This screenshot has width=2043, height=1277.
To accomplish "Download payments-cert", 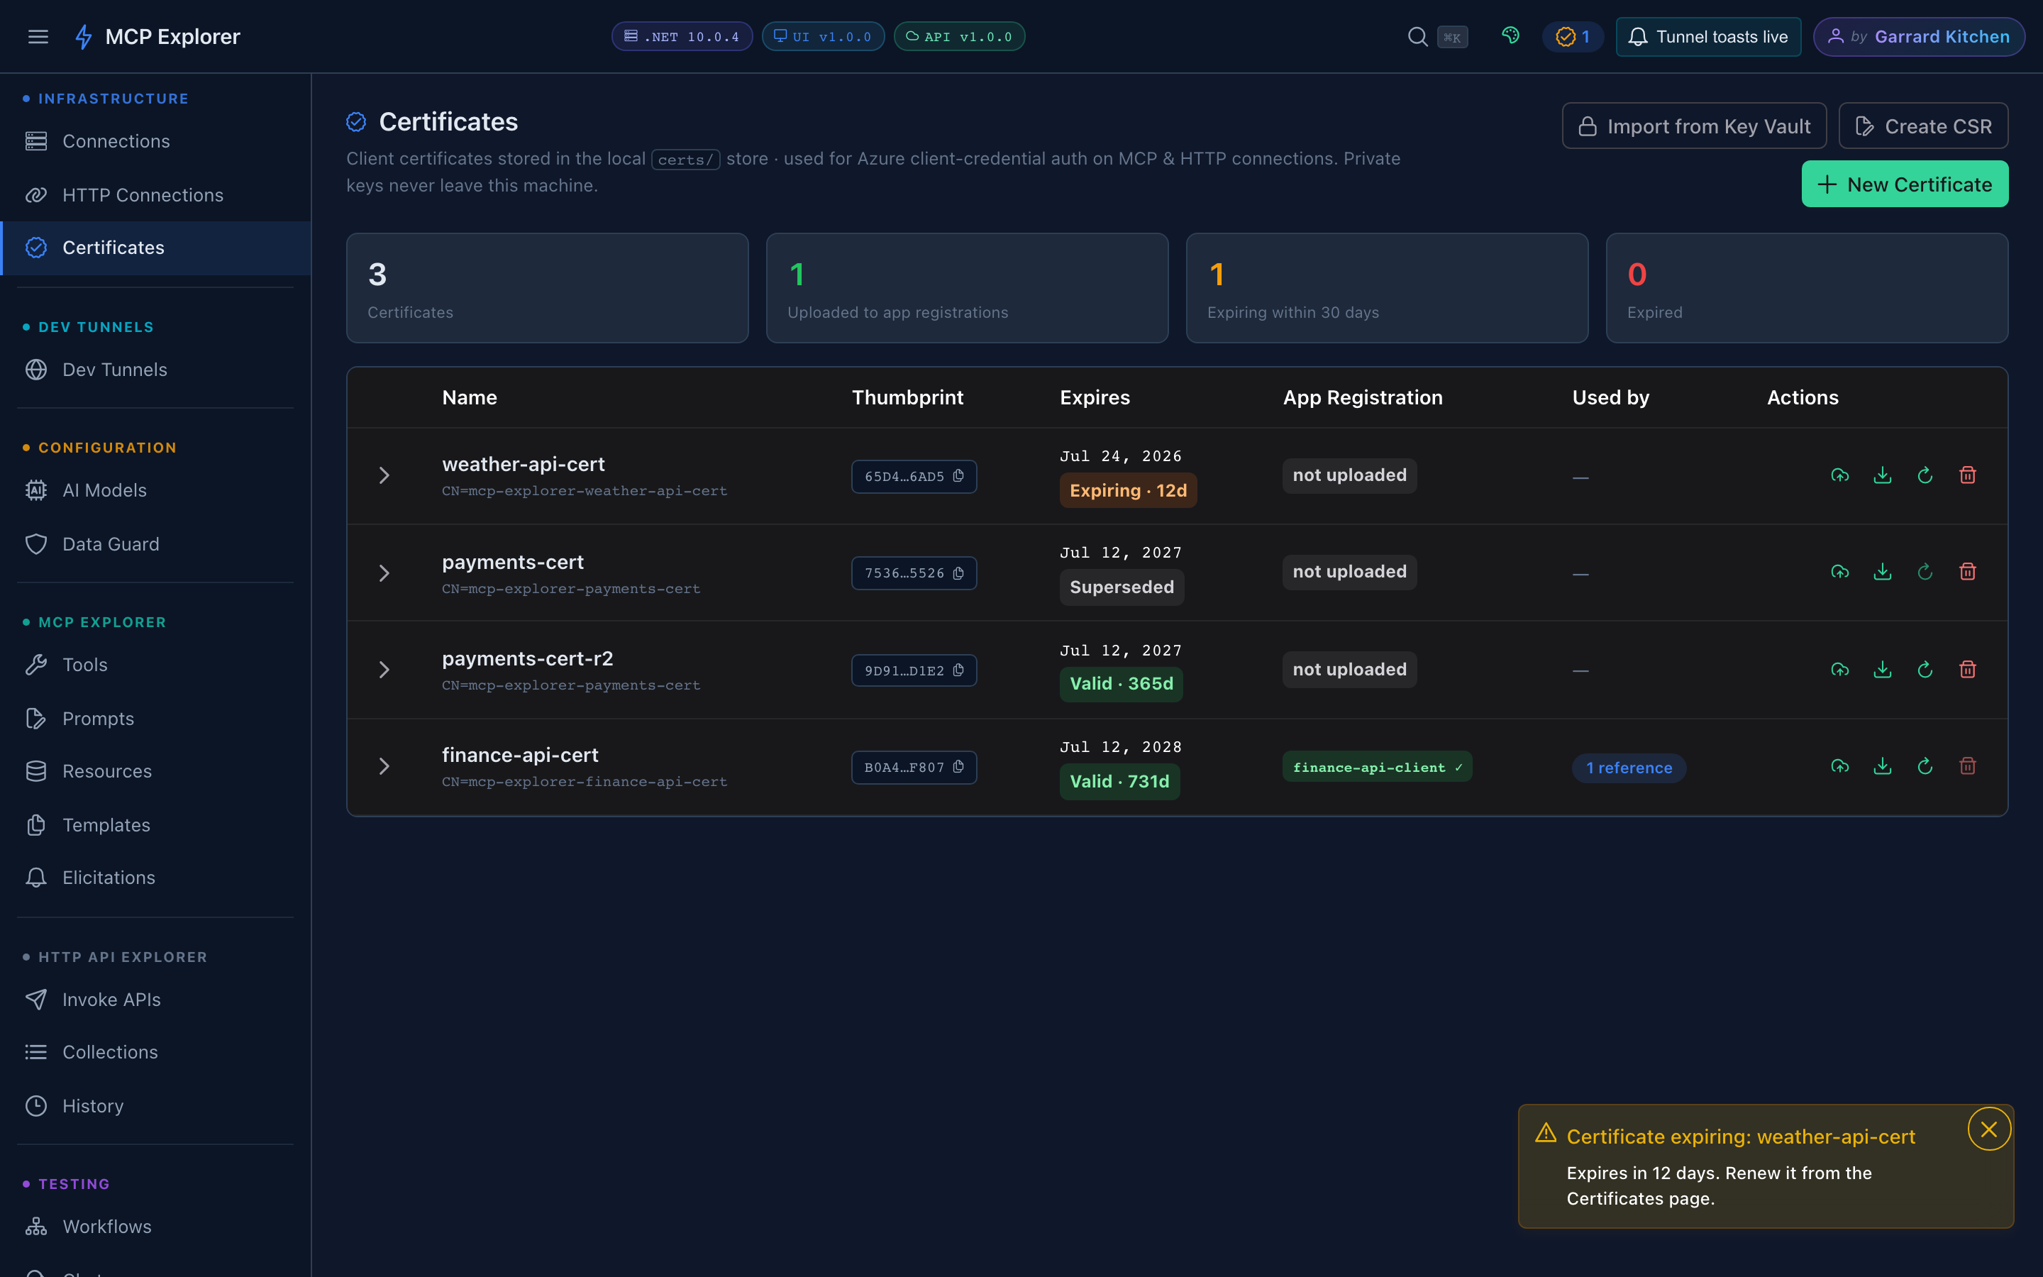I will click(x=1882, y=572).
